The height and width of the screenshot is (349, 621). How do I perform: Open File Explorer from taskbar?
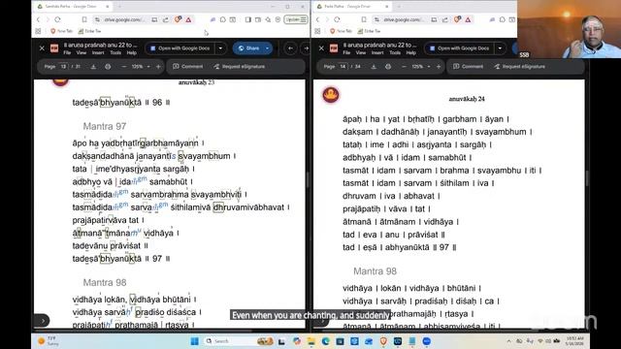click(x=310, y=341)
